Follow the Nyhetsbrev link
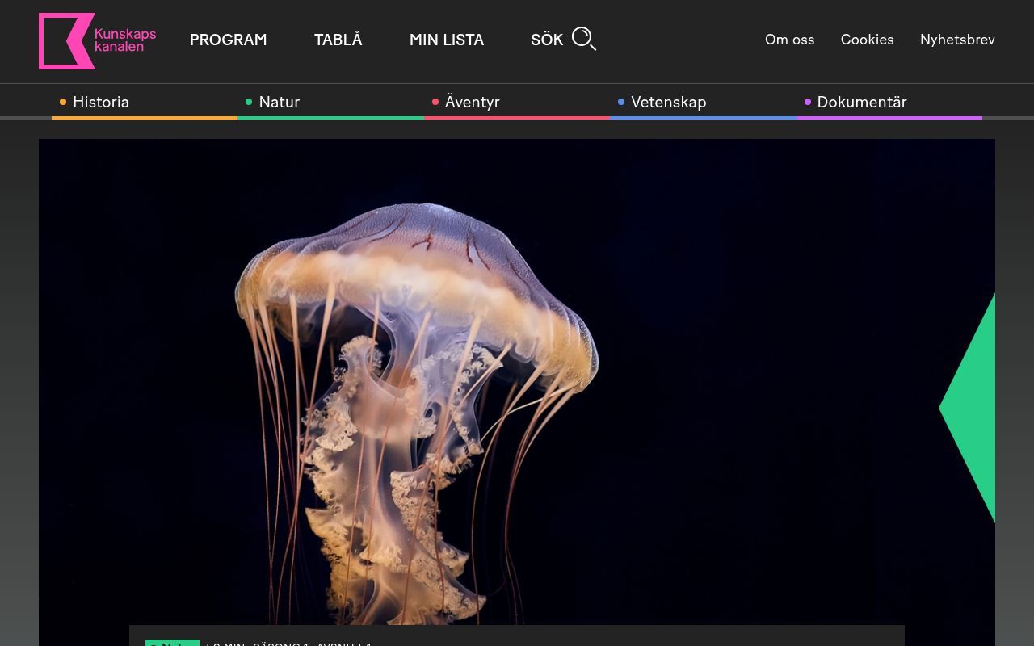 [x=957, y=40]
